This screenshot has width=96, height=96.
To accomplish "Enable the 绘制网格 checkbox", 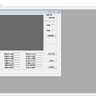I will pyautogui.click(x=47, y=18).
